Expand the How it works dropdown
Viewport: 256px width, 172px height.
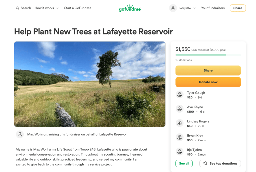(x=47, y=8)
